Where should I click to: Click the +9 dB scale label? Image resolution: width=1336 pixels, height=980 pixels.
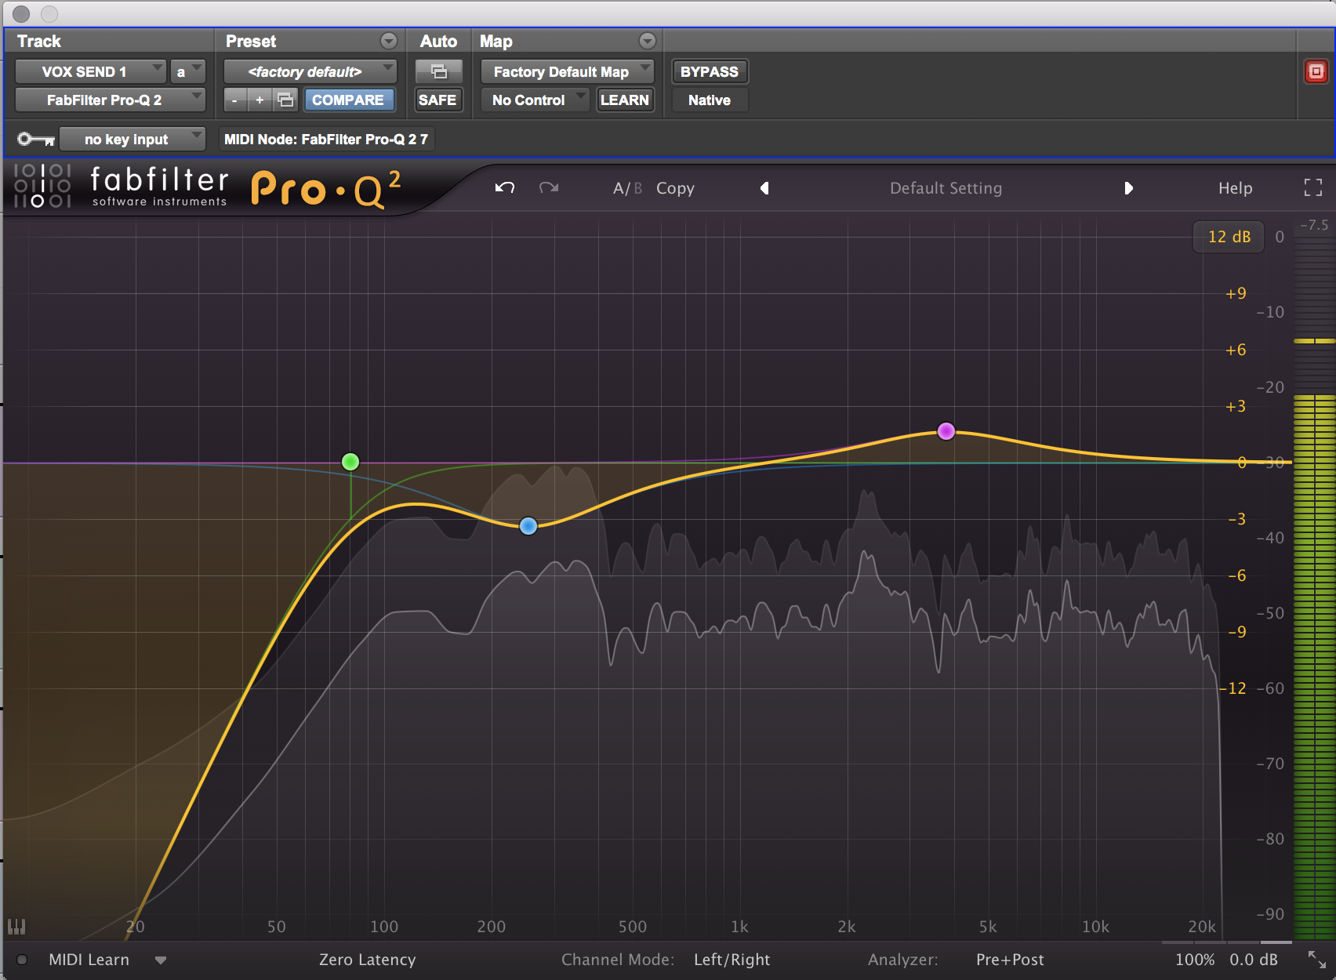pyautogui.click(x=1236, y=293)
